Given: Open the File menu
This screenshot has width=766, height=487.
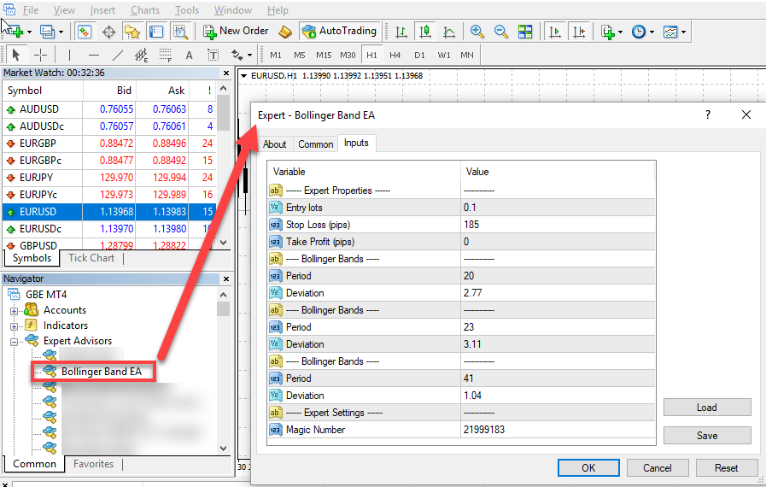Looking at the screenshot, I should [30, 9].
